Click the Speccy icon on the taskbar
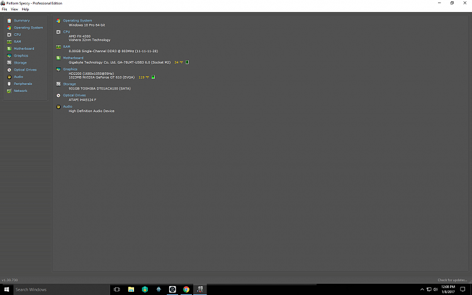Viewport: 472px width, 295px height. [x=200, y=289]
